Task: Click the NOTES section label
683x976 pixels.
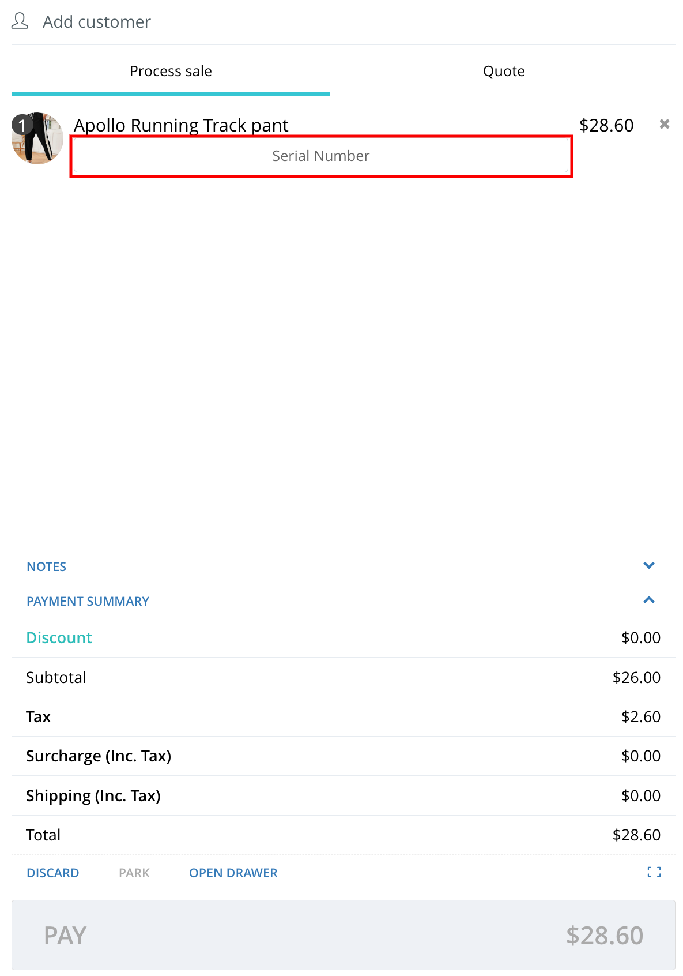Action: (46, 566)
